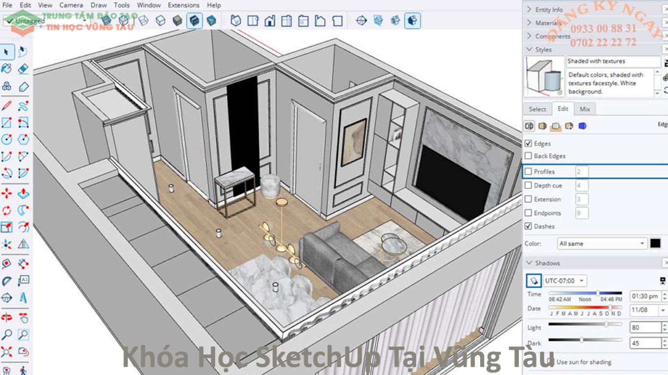This screenshot has height=375, width=668.
Task: Switch to Shaded With Textures style
Action: [x=194, y=21]
